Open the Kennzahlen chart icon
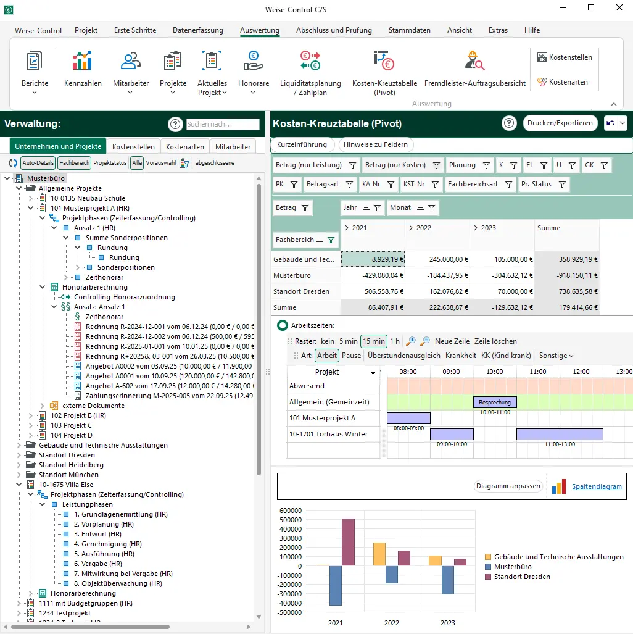The height and width of the screenshot is (634, 633). pos(82,61)
